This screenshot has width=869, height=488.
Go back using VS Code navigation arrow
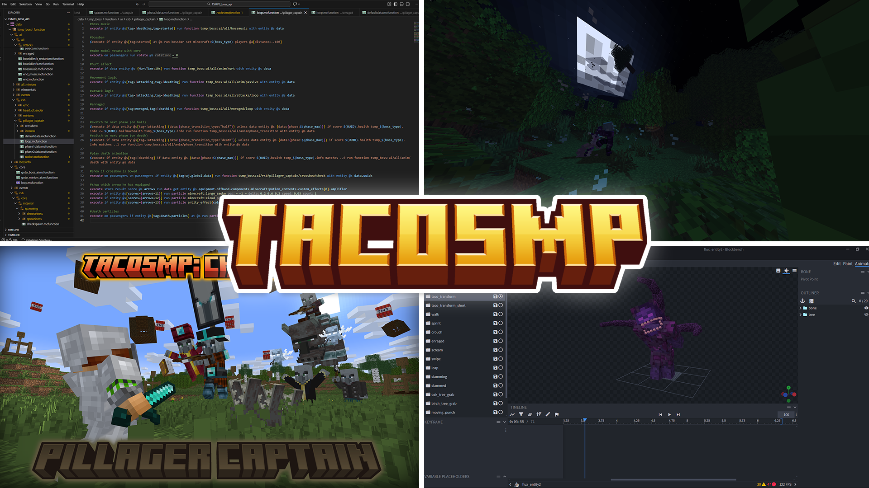(x=138, y=4)
